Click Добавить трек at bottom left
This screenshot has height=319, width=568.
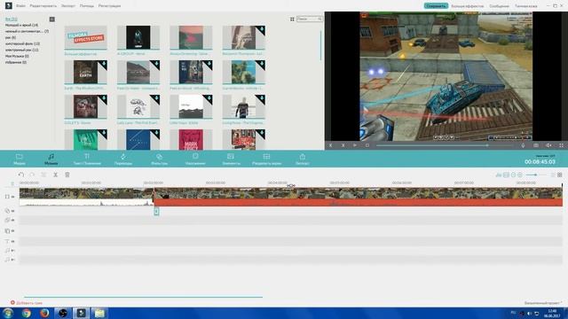(x=27, y=303)
